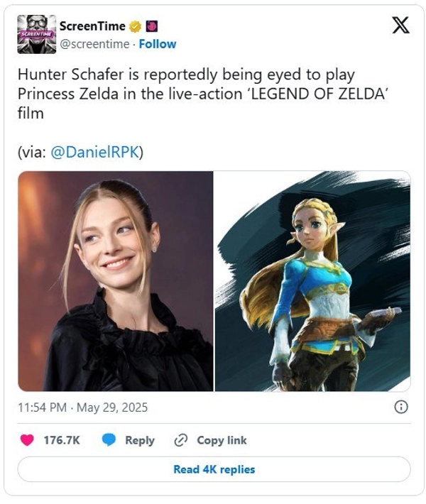Image resolution: width=426 pixels, height=504 pixels.
Task: View the Princess Zelda artwork image
Action: (312, 280)
